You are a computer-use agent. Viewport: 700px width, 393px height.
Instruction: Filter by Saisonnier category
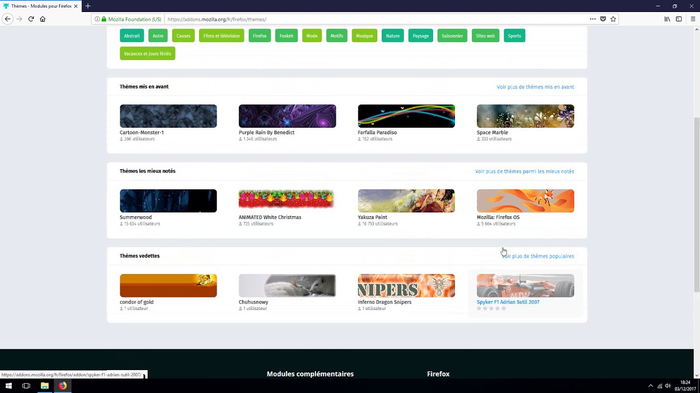coord(452,36)
